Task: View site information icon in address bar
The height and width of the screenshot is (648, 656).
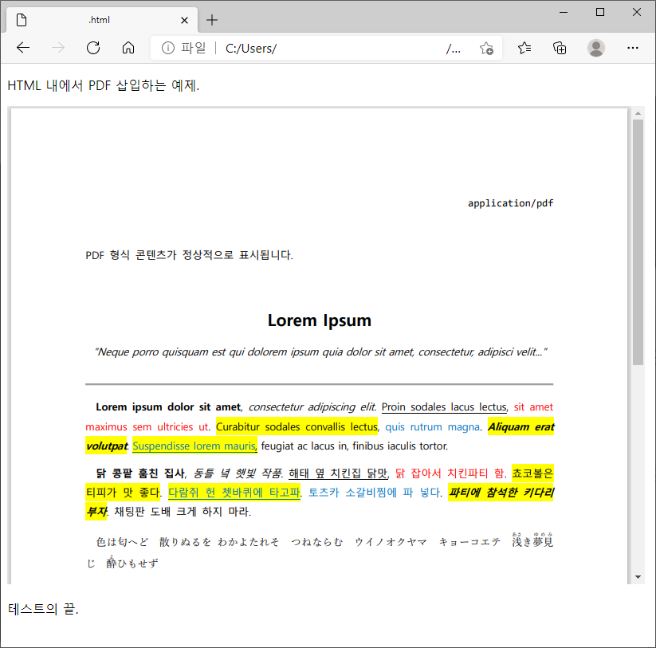Action: tap(167, 48)
